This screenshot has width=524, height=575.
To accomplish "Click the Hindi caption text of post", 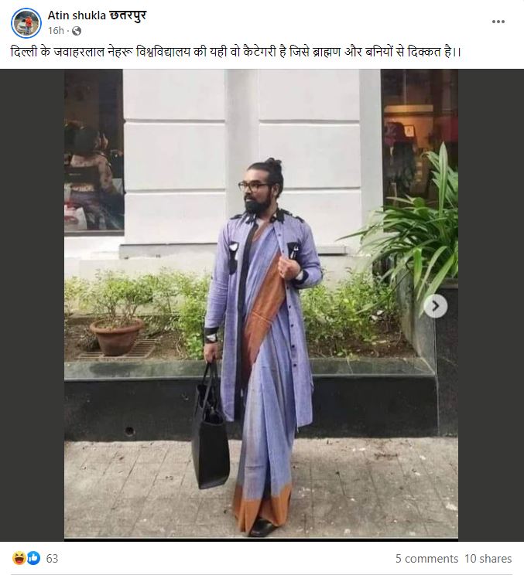I will click(236, 52).
